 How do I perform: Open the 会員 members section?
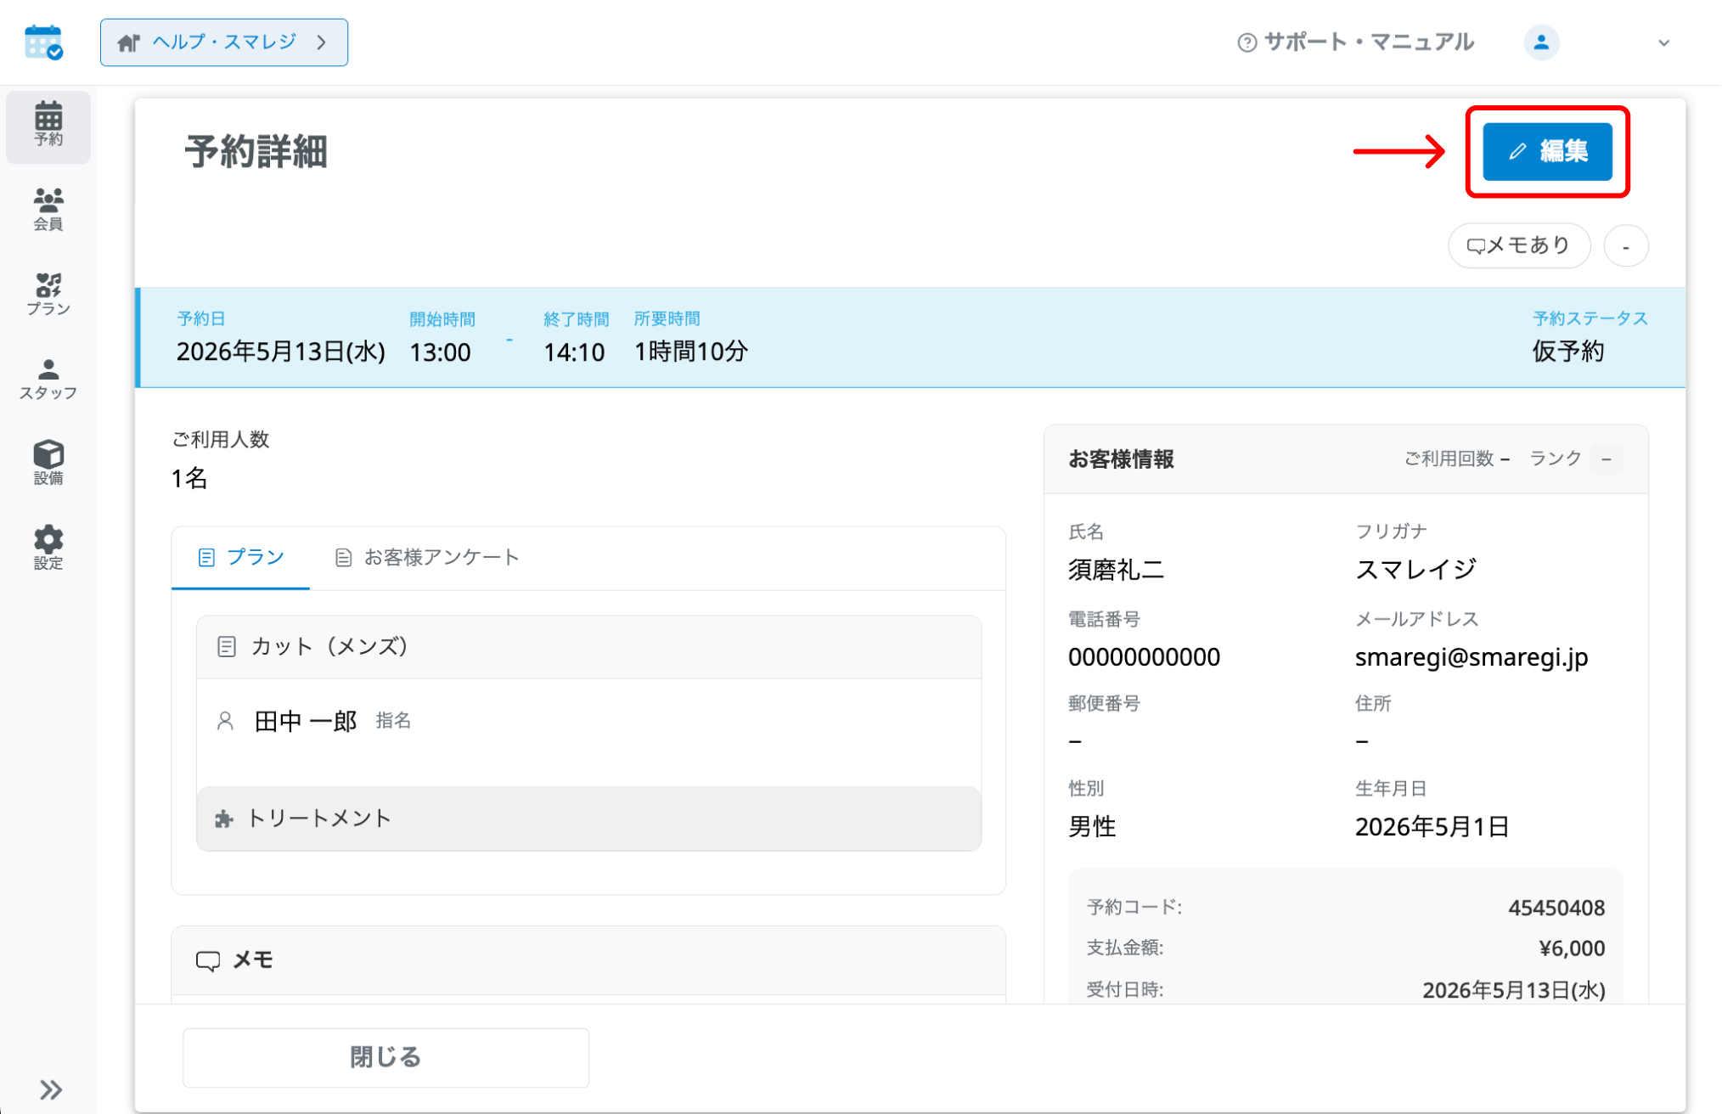tap(48, 210)
